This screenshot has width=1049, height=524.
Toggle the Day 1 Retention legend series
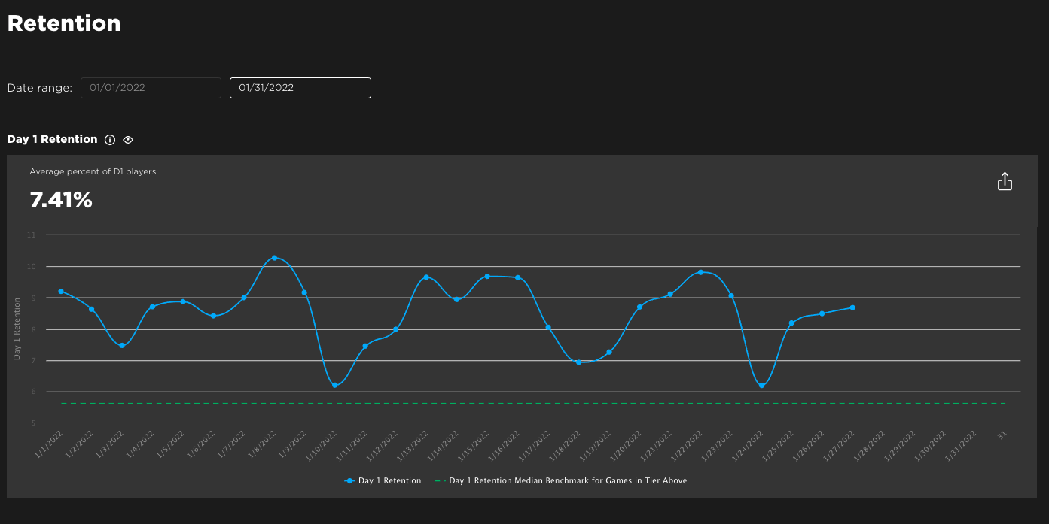click(389, 480)
